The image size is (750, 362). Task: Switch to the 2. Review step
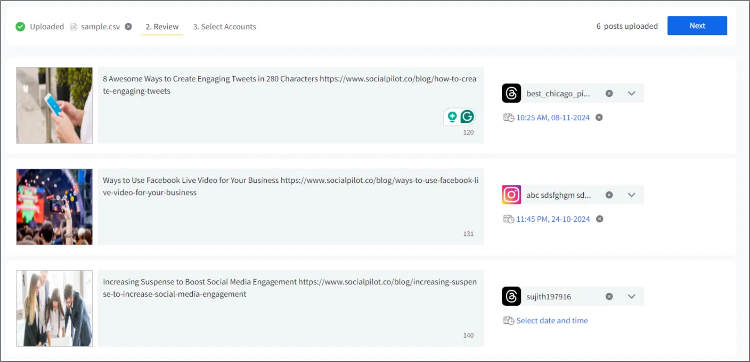pyautogui.click(x=162, y=27)
